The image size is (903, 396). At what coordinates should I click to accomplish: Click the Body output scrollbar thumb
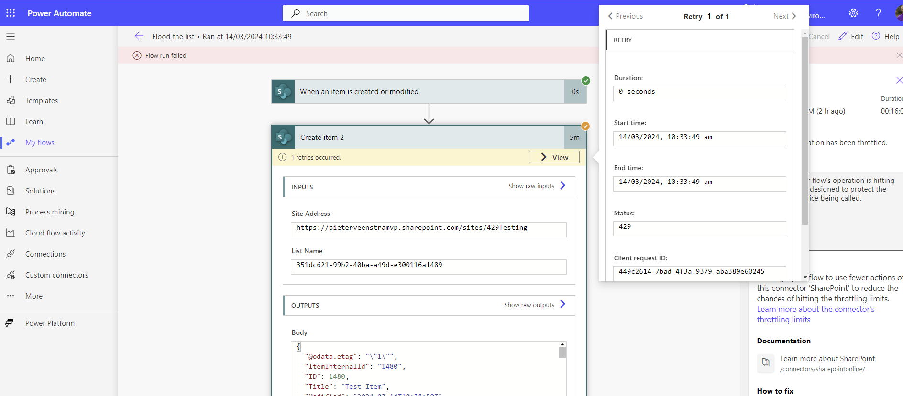(562, 353)
